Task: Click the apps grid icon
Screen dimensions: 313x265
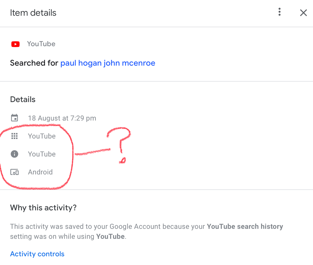Action: (14, 136)
